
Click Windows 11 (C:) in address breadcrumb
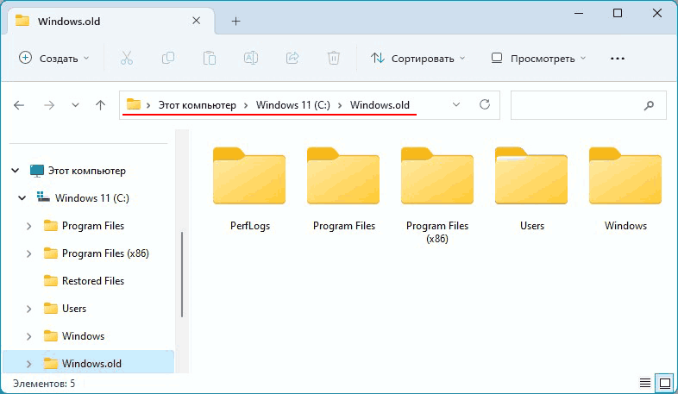pos(292,105)
